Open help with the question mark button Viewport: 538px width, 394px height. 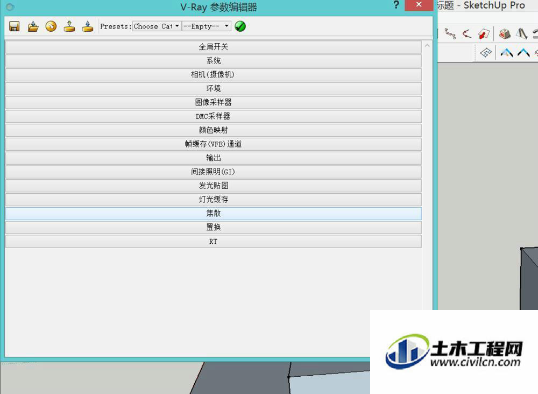397,5
